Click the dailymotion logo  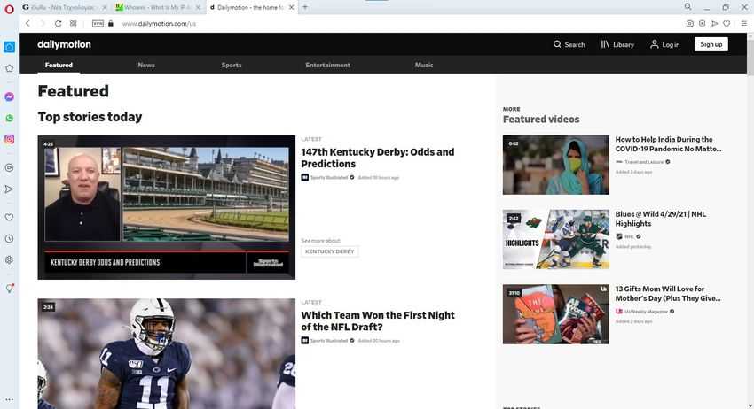(64, 44)
